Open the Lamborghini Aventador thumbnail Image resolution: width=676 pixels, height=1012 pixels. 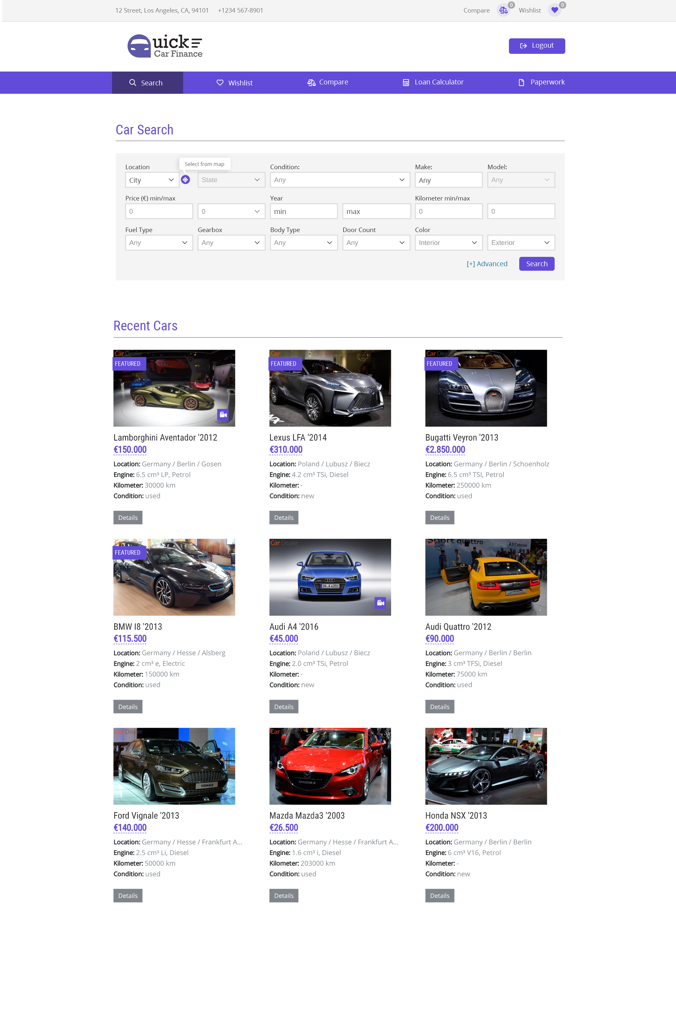pos(174,388)
